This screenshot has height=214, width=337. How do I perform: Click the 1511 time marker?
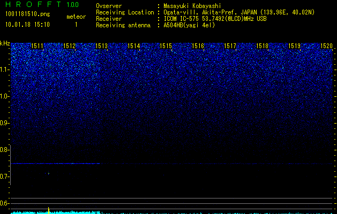point(37,45)
